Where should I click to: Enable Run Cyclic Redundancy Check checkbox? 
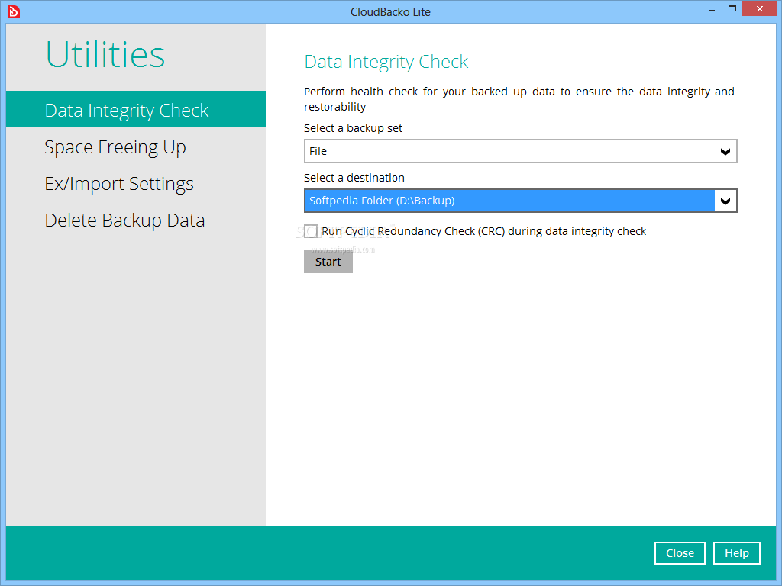pos(311,231)
